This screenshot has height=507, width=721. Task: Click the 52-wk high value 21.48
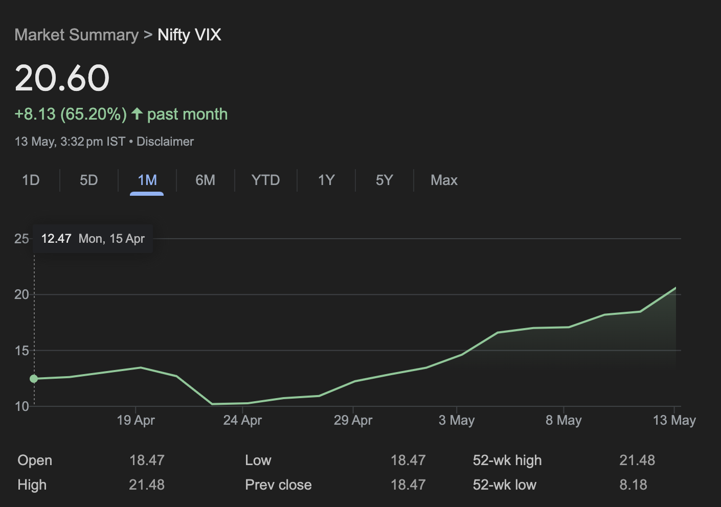(637, 460)
